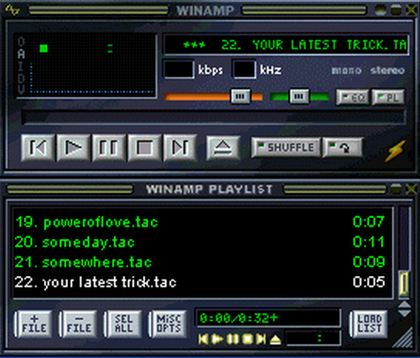This screenshot has width=420, height=358.
Task: Toggle the Shuffle mode button
Action: coord(286,147)
